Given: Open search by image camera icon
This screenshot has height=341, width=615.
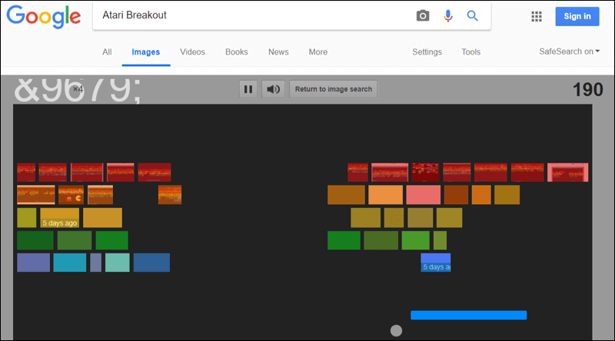Looking at the screenshot, I should (x=423, y=16).
